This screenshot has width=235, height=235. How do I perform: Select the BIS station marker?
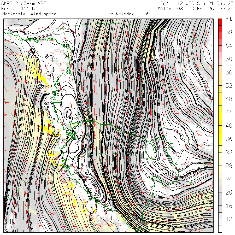70,118
